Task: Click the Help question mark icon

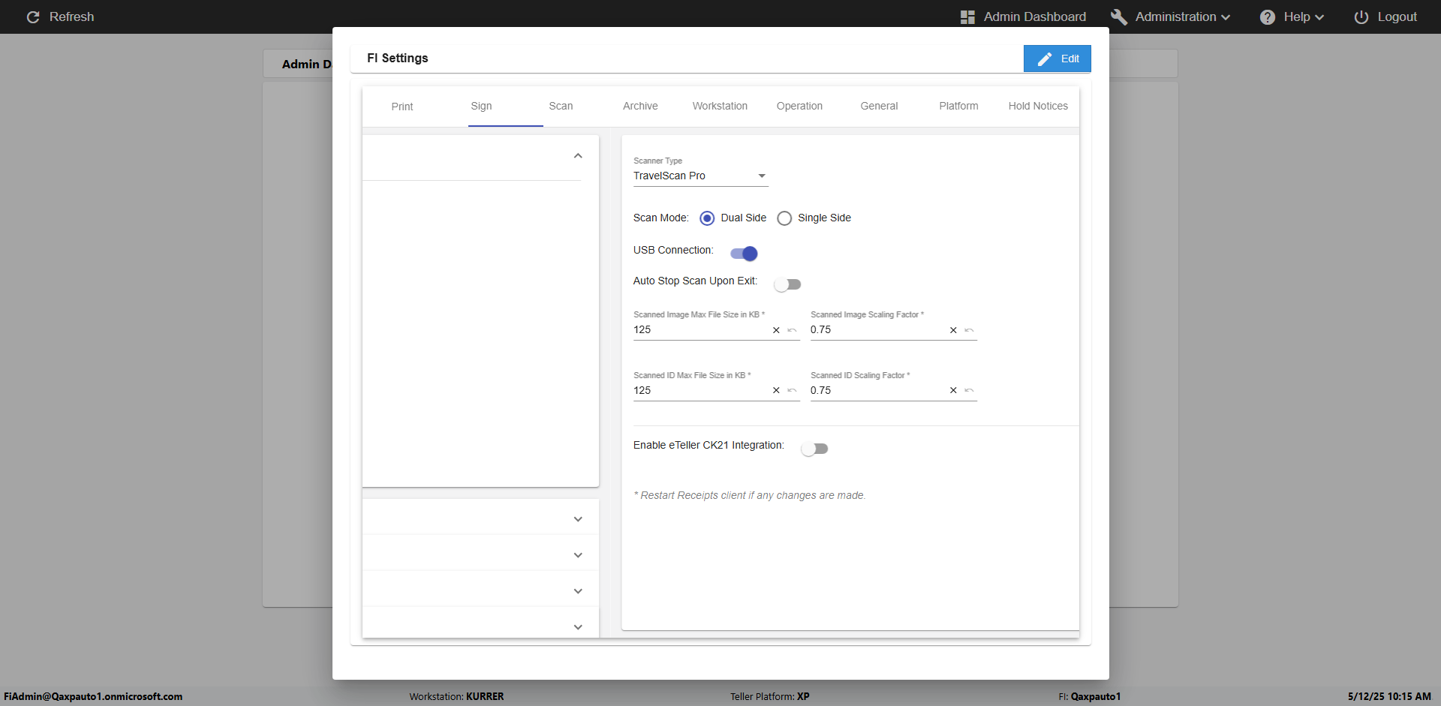Action: click(1267, 17)
